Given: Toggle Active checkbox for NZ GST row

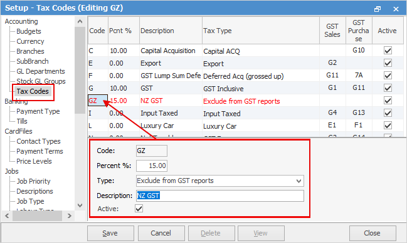Looking at the screenshot, I should [x=388, y=101].
